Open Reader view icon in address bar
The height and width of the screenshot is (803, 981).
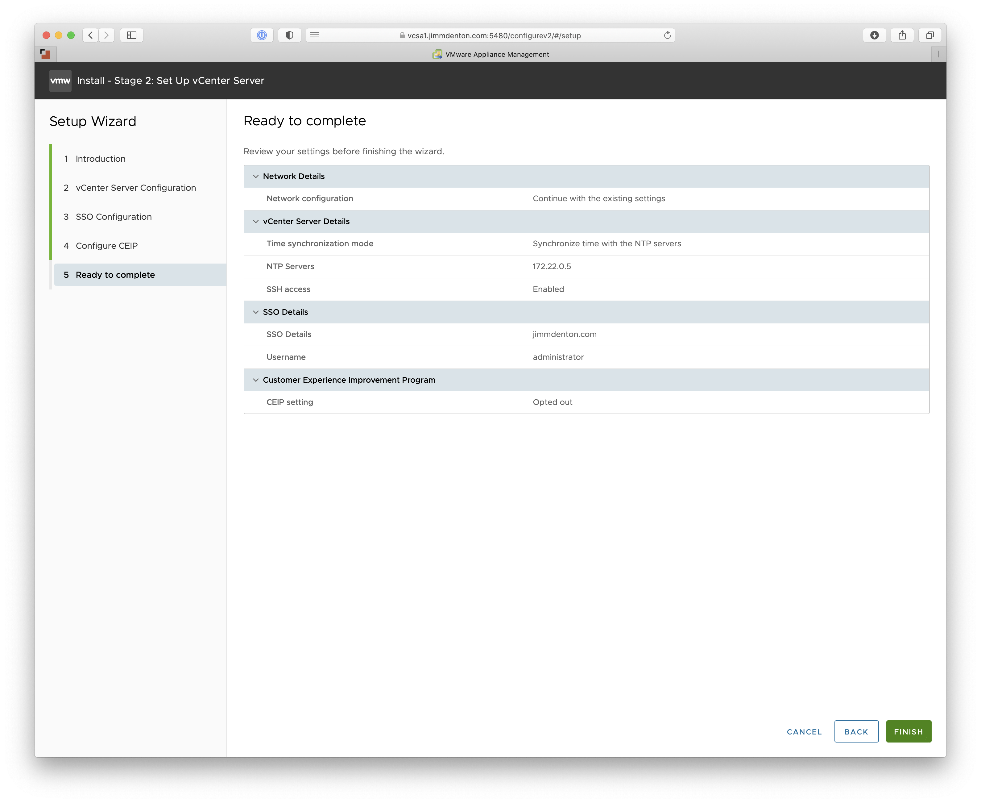(315, 35)
